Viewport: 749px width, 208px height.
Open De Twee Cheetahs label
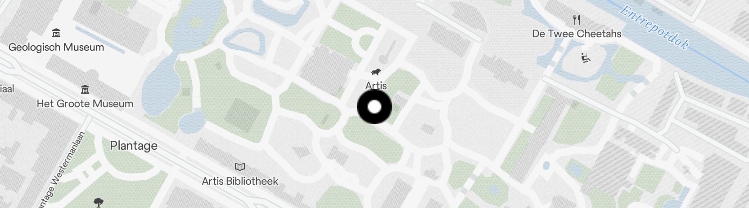tap(577, 34)
